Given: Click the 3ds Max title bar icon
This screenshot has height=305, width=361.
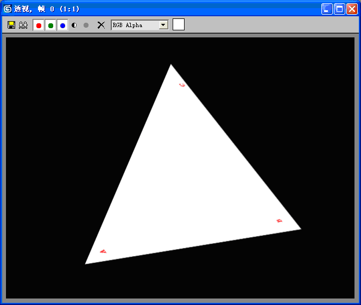Looking at the screenshot, I should (8, 9).
